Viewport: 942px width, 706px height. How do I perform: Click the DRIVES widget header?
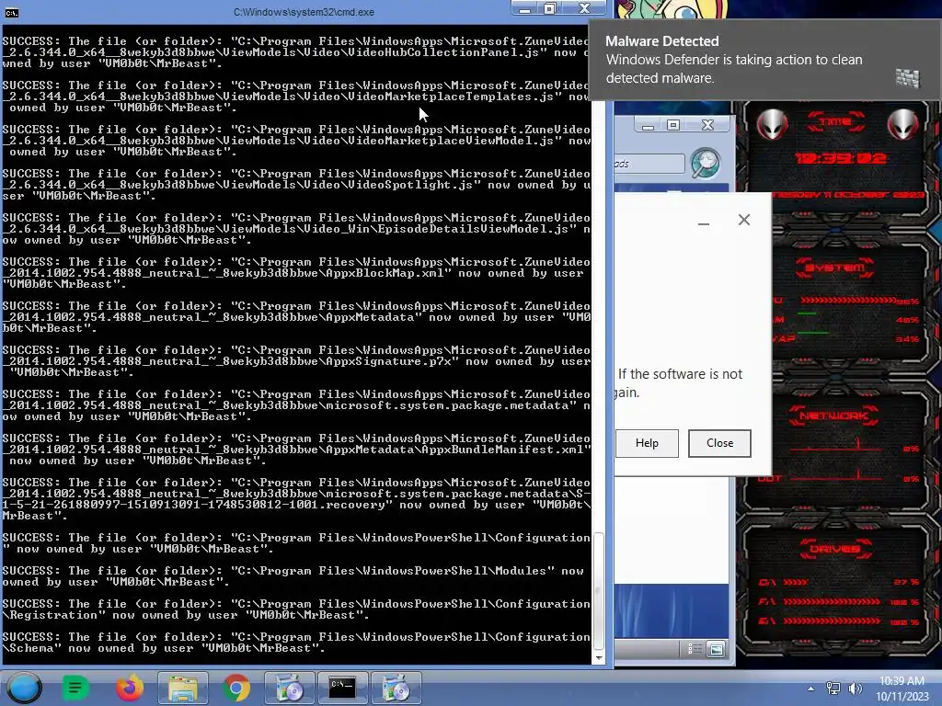(x=834, y=549)
